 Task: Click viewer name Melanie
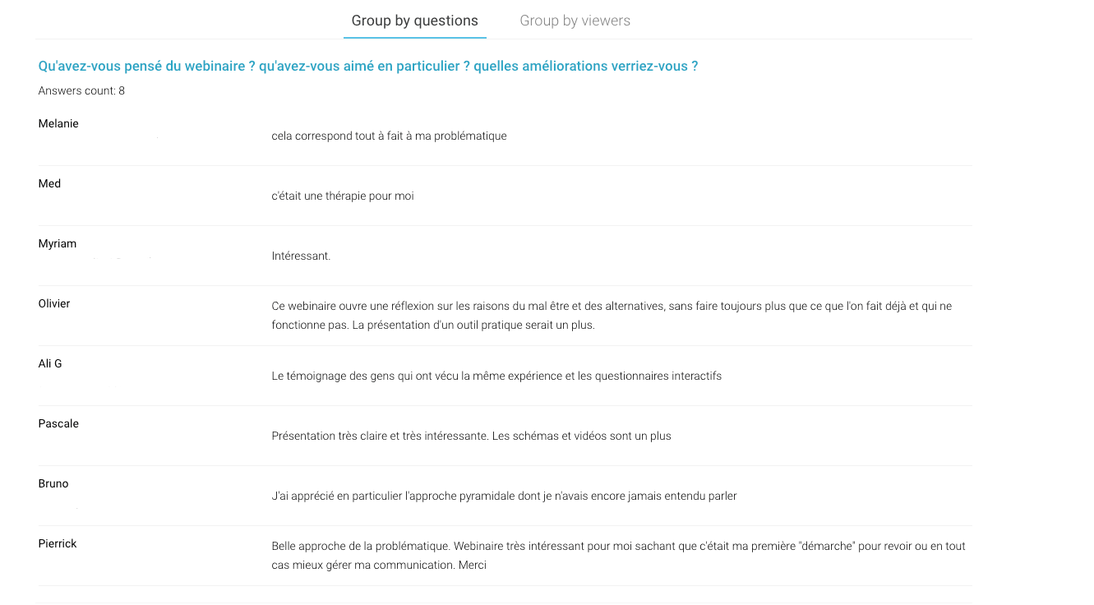[58, 123]
